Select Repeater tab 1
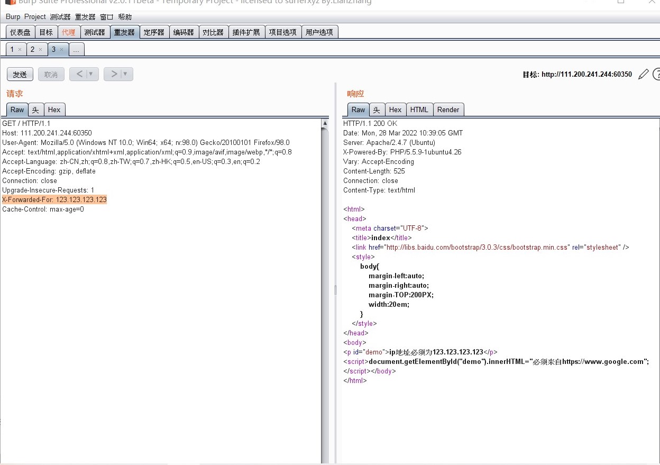 pos(12,49)
